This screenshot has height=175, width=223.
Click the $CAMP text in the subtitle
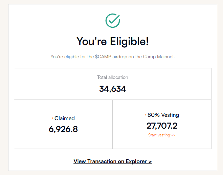103,57
